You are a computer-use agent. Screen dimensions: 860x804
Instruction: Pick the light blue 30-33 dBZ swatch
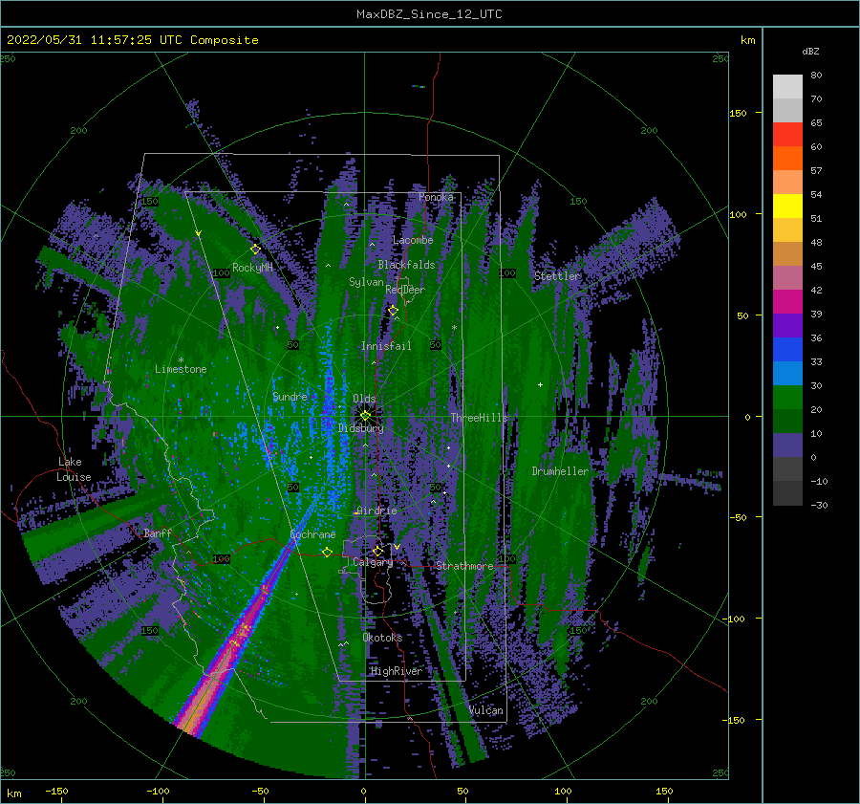(x=787, y=373)
